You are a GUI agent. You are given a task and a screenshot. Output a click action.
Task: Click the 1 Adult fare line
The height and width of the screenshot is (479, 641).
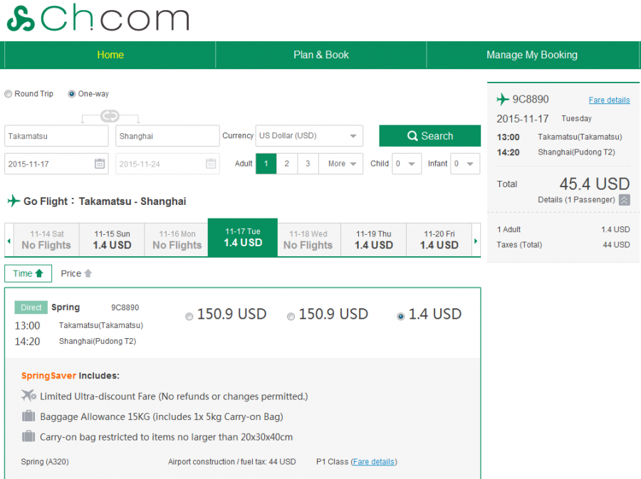[x=563, y=229]
